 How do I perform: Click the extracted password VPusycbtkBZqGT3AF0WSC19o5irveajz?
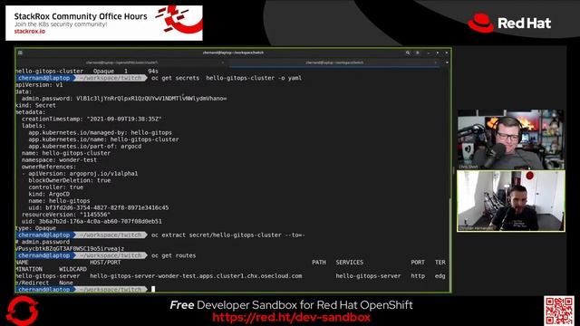[70, 249]
